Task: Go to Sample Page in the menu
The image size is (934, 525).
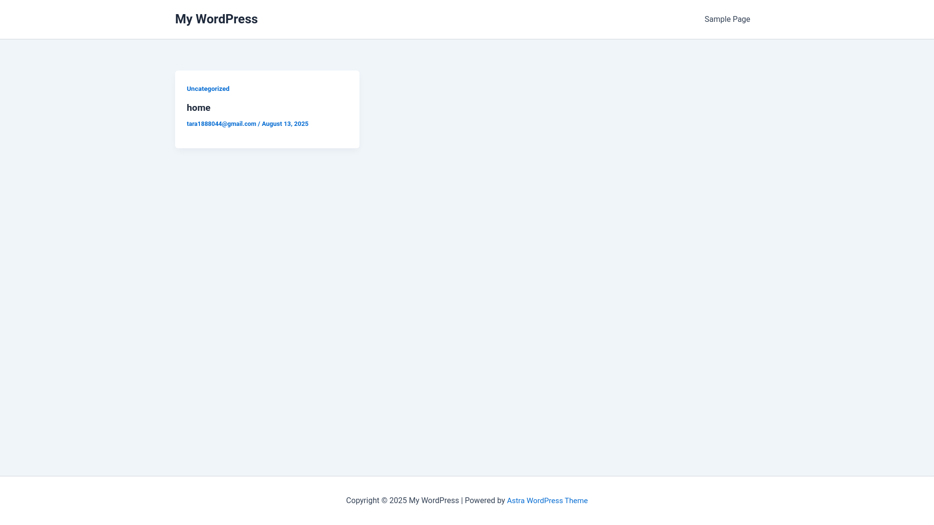Action: pyautogui.click(x=727, y=19)
